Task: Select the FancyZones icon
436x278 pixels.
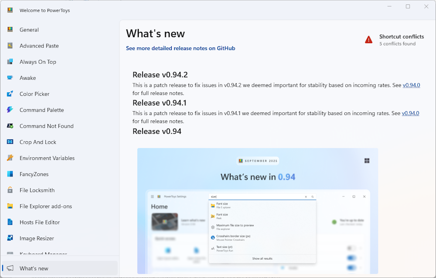Action: coord(10,174)
